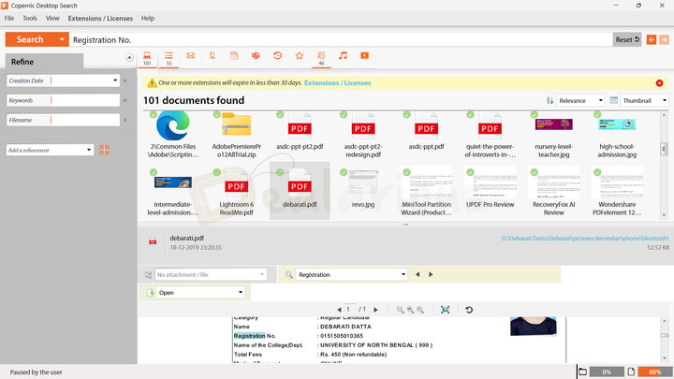Image resolution: width=674 pixels, height=379 pixels.
Task: Open the Relevance sort dropdown
Action: [x=600, y=100]
